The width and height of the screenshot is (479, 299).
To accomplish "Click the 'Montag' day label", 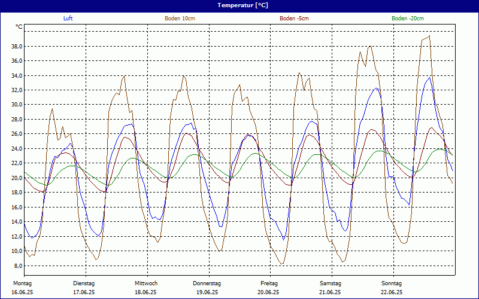I will (22, 283).
